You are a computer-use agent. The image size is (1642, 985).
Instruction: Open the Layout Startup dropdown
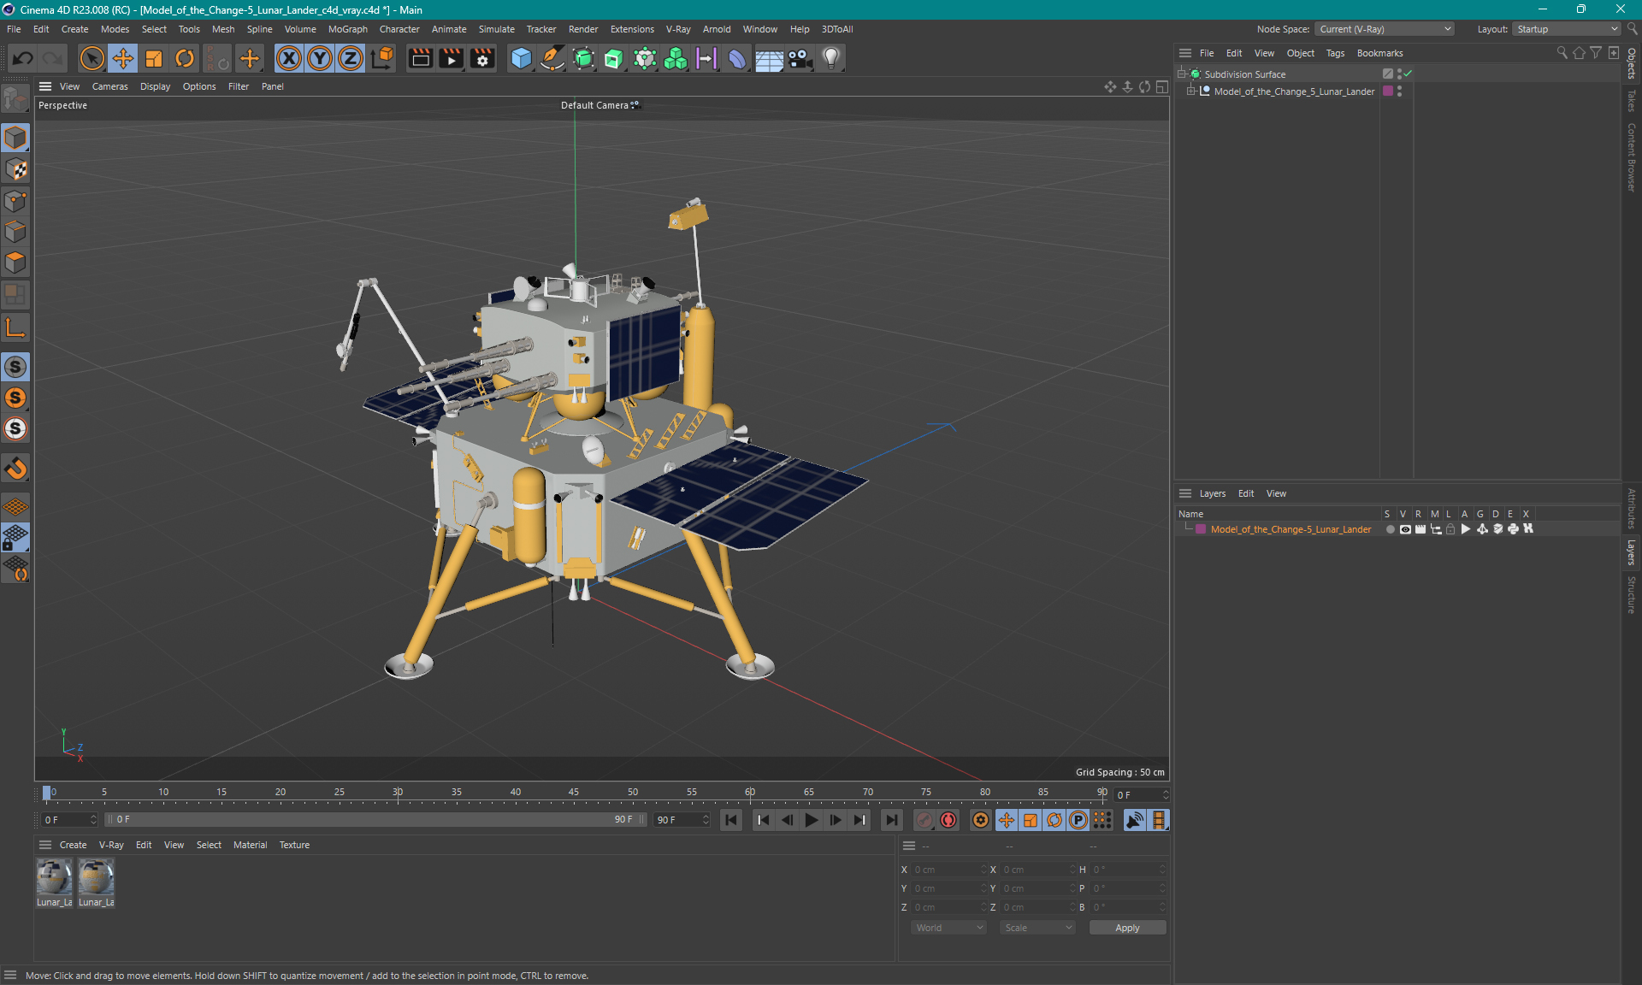1567,29
